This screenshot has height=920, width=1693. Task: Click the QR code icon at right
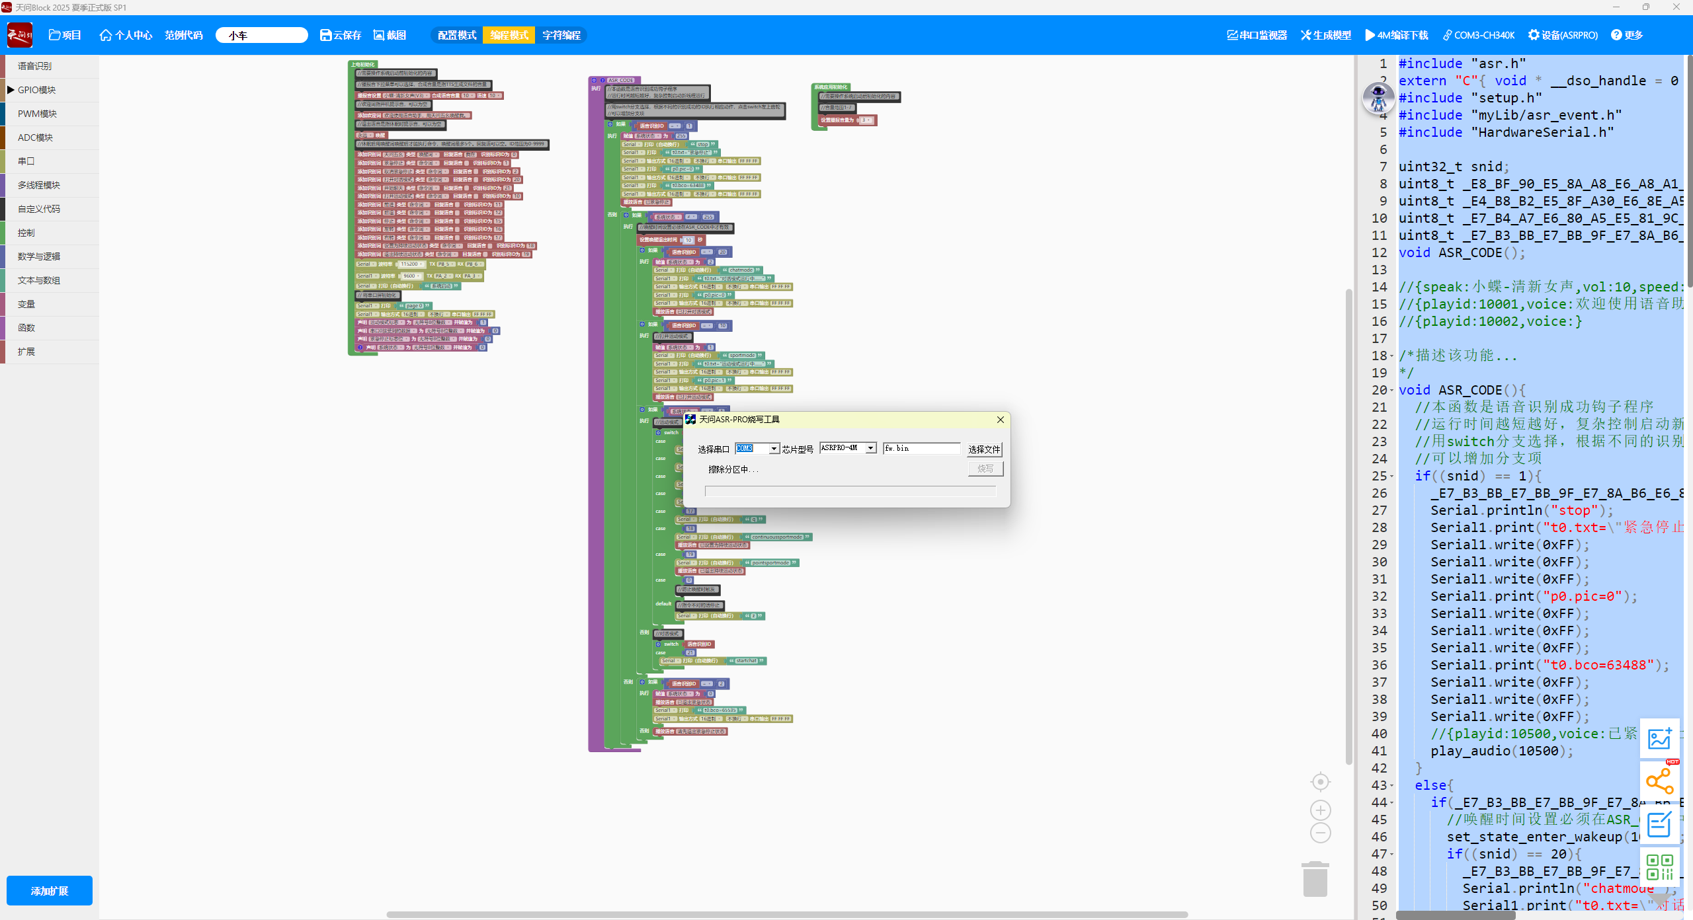click(x=1659, y=866)
